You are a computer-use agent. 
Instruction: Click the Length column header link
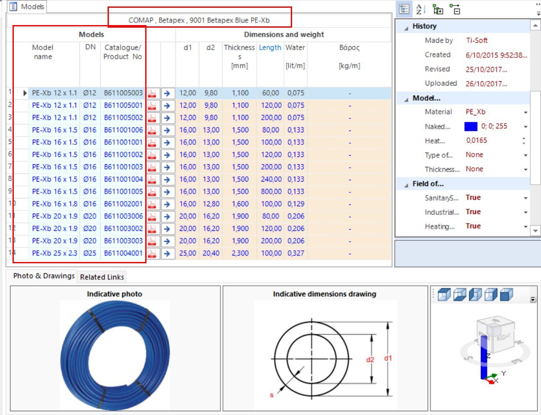tap(270, 48)
